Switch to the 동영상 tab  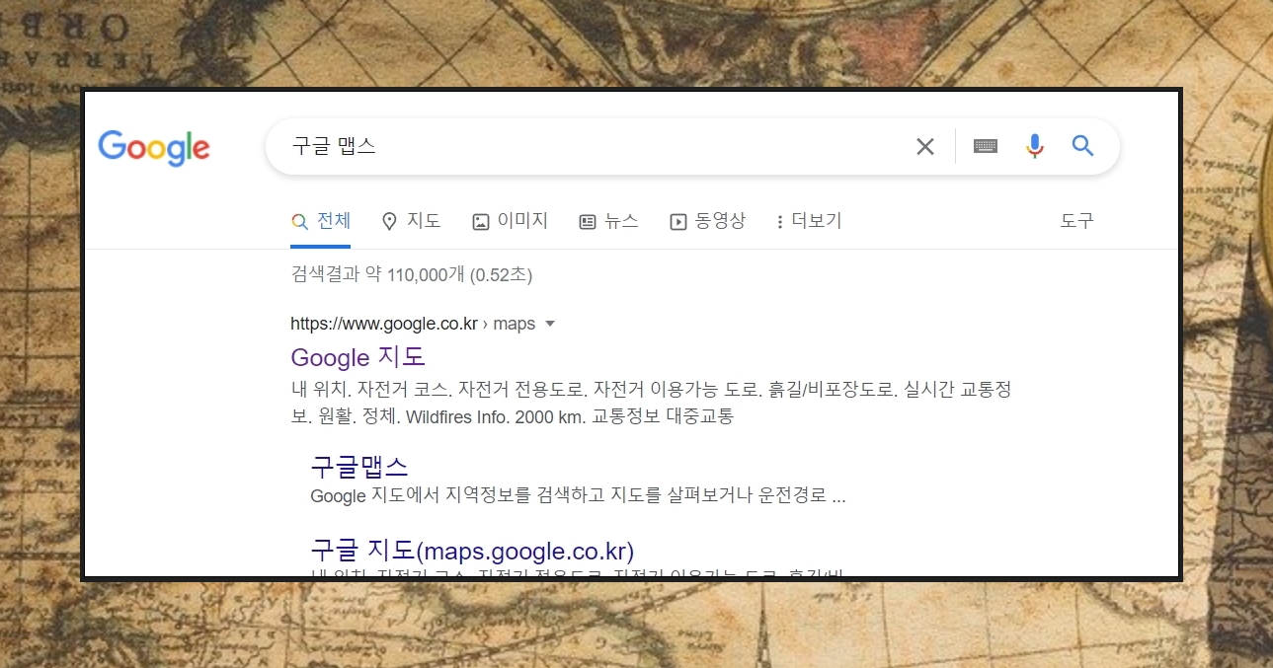(x=707, y=221)
